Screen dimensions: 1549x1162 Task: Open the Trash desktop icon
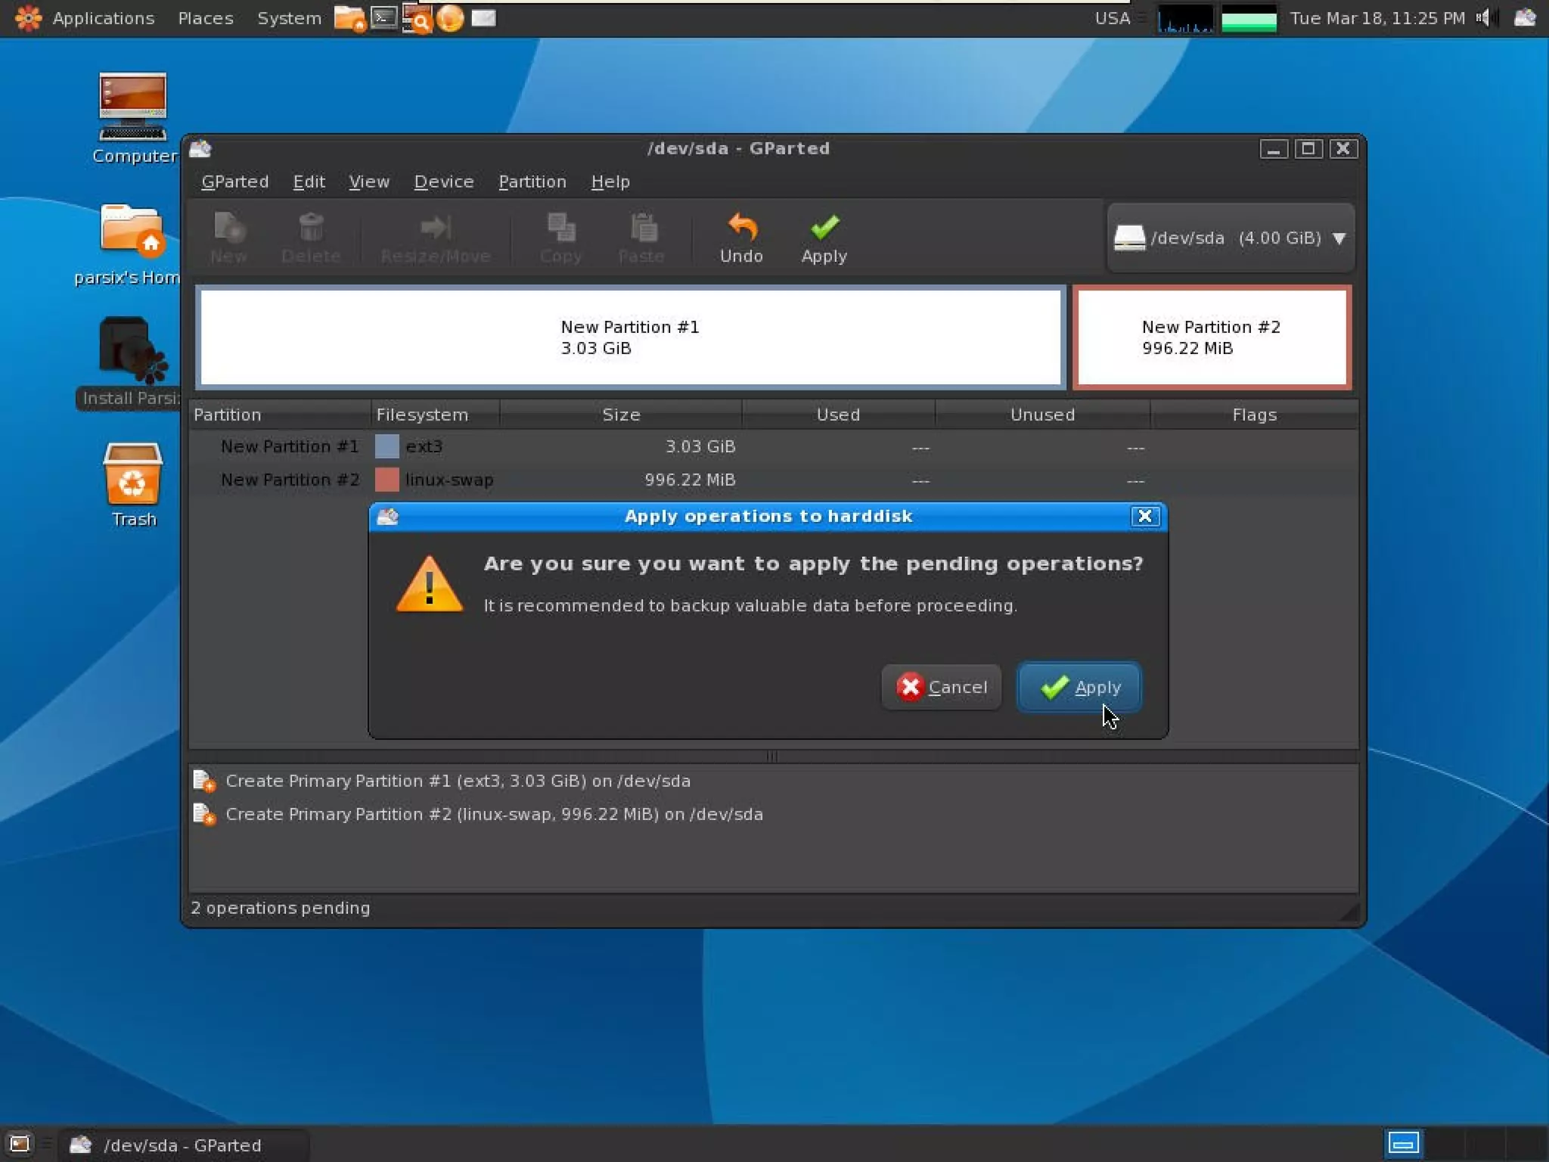pos(132,477)
